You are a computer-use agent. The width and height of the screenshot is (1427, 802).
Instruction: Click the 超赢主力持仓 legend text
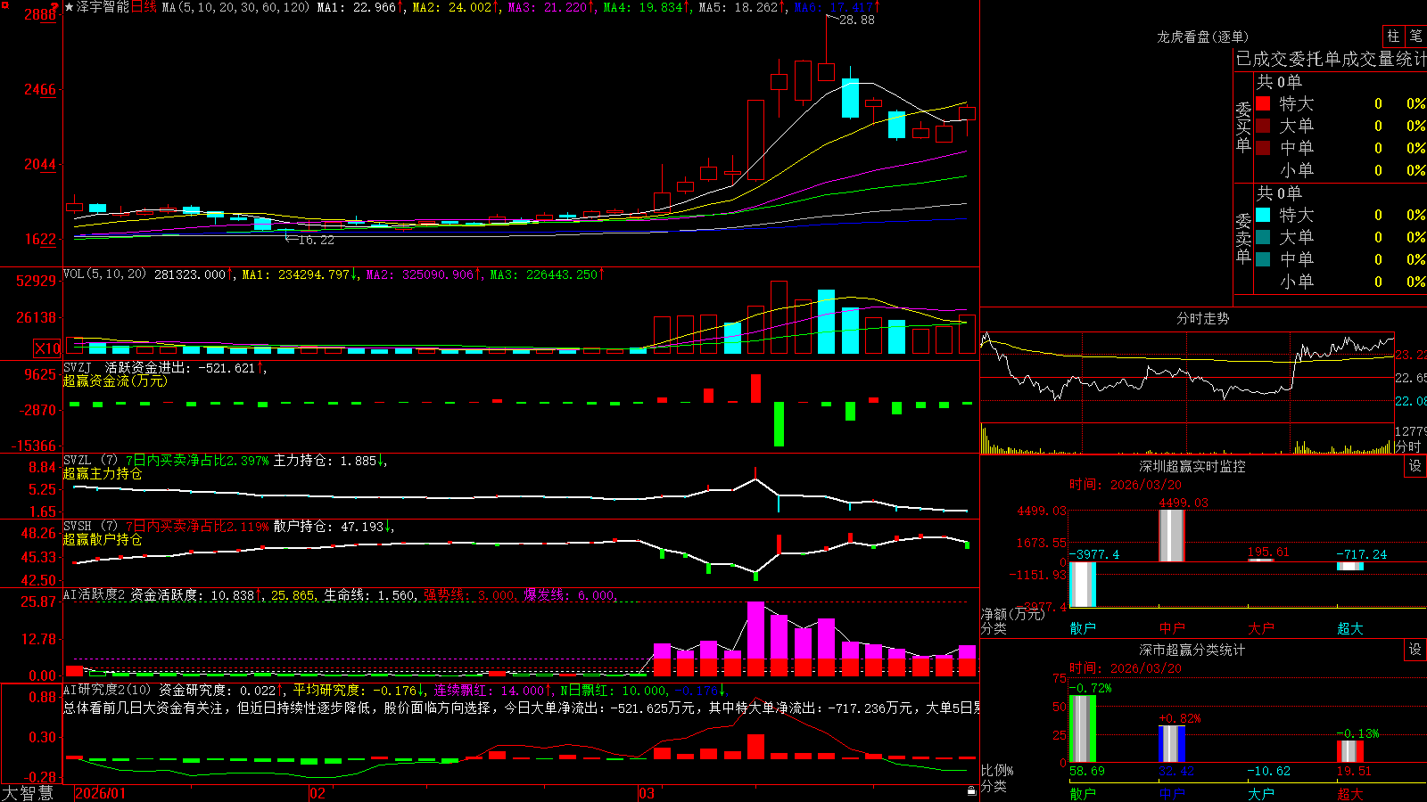pyautogui.click(x=103, y=473)
